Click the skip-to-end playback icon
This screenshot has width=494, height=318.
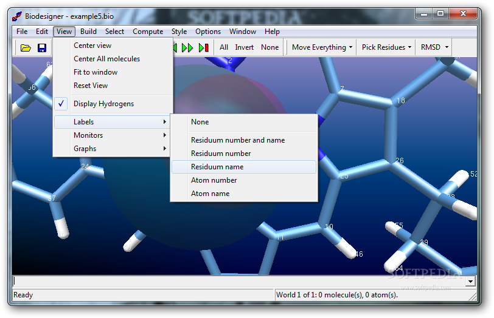click(204, 48)
